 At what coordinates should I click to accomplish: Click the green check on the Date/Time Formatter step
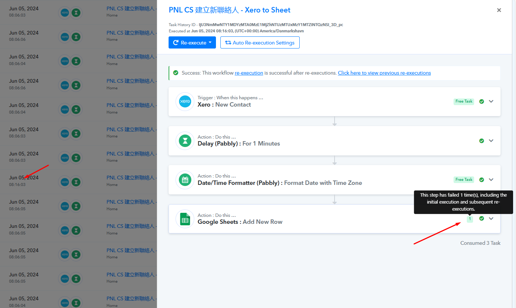coord(481,180)
